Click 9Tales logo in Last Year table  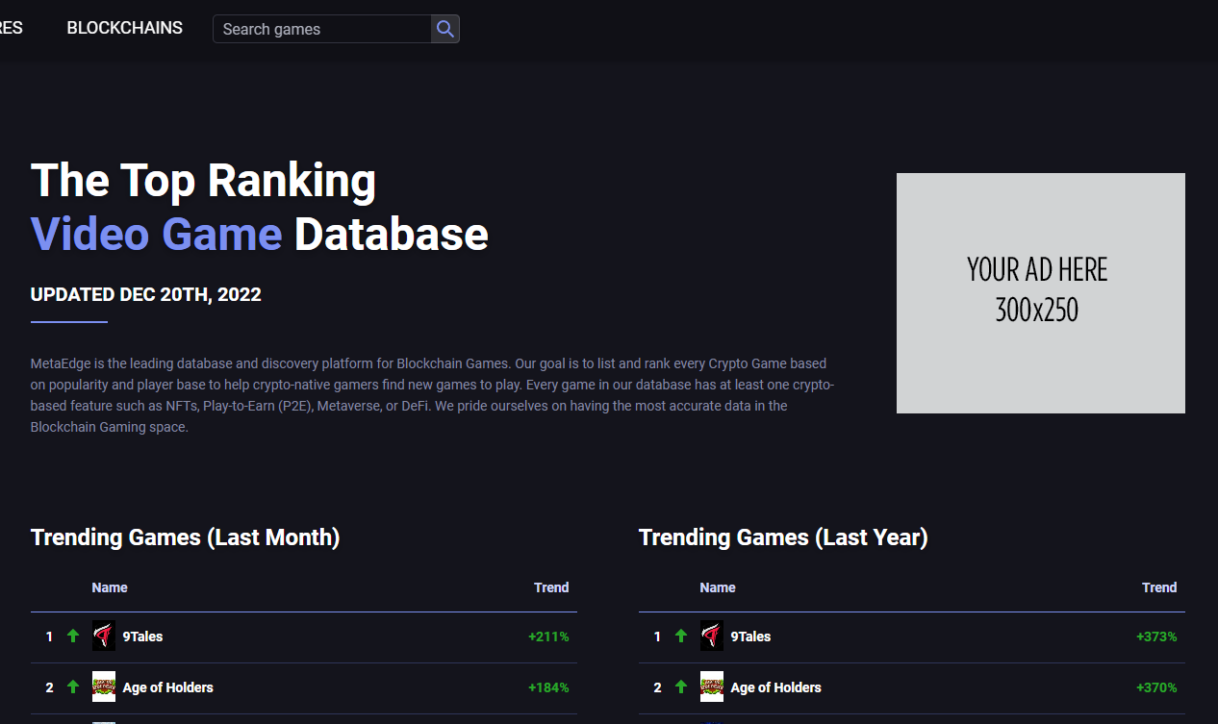[x=712, y=637]
